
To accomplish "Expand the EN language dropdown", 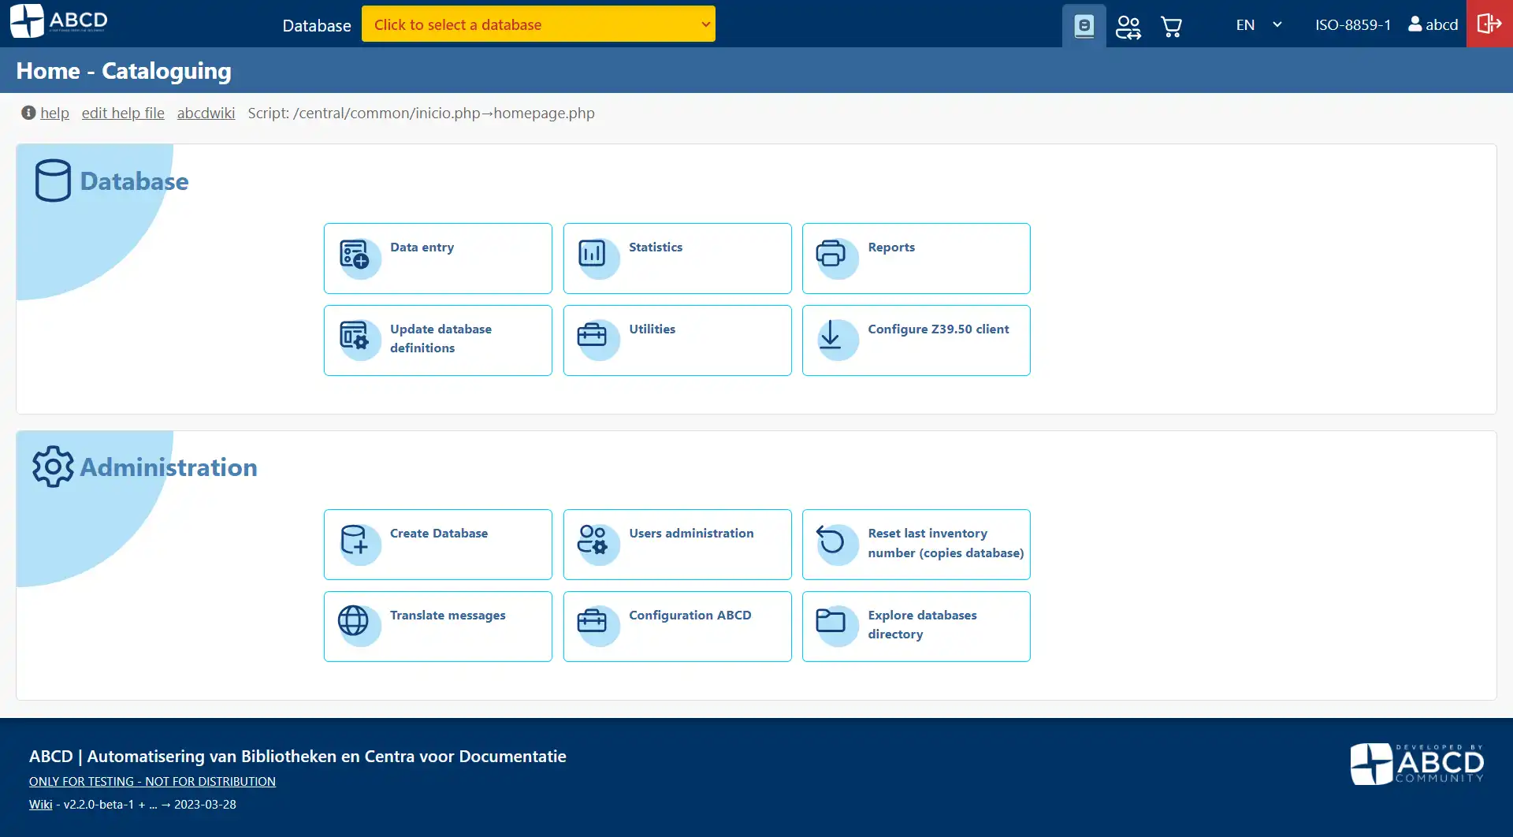I will [1258, 25].
